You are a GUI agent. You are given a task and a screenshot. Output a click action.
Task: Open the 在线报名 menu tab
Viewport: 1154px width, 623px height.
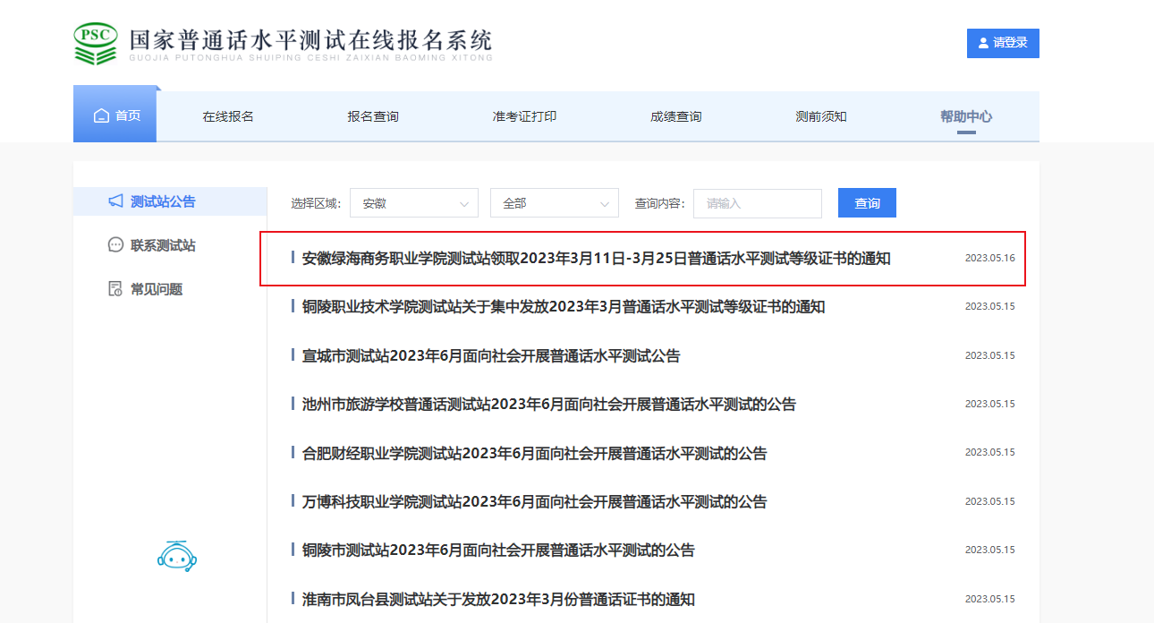(228, 116)
